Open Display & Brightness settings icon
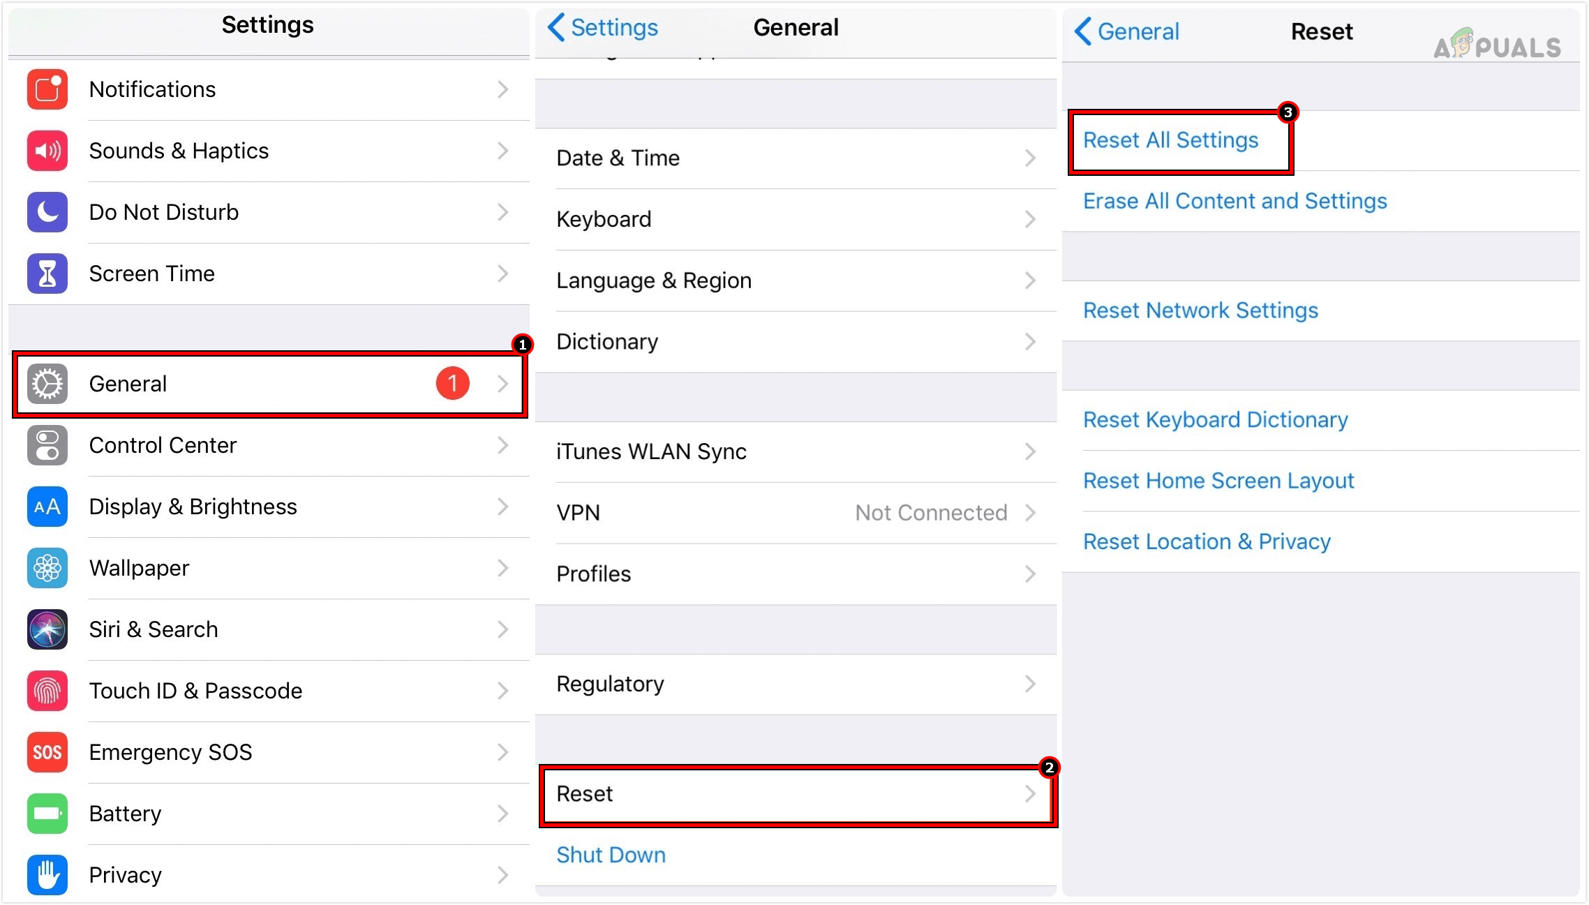1589x905 pixels. click(46, 507)
